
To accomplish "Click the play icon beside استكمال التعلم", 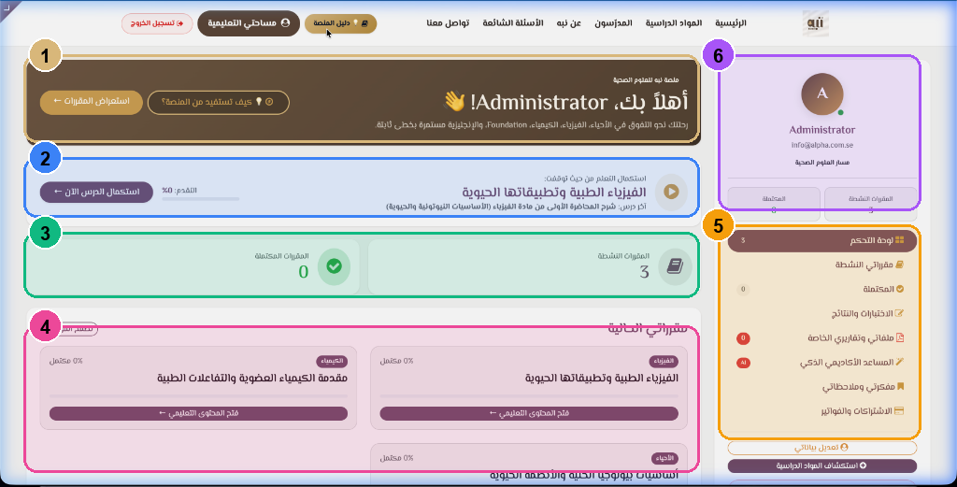I will pyautogui.click(x=671, y=192).
